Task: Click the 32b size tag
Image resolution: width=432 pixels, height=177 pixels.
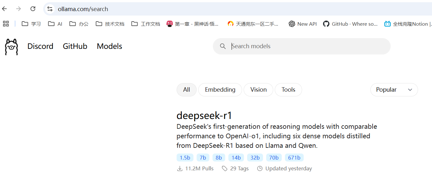Action: click(255, 158)
